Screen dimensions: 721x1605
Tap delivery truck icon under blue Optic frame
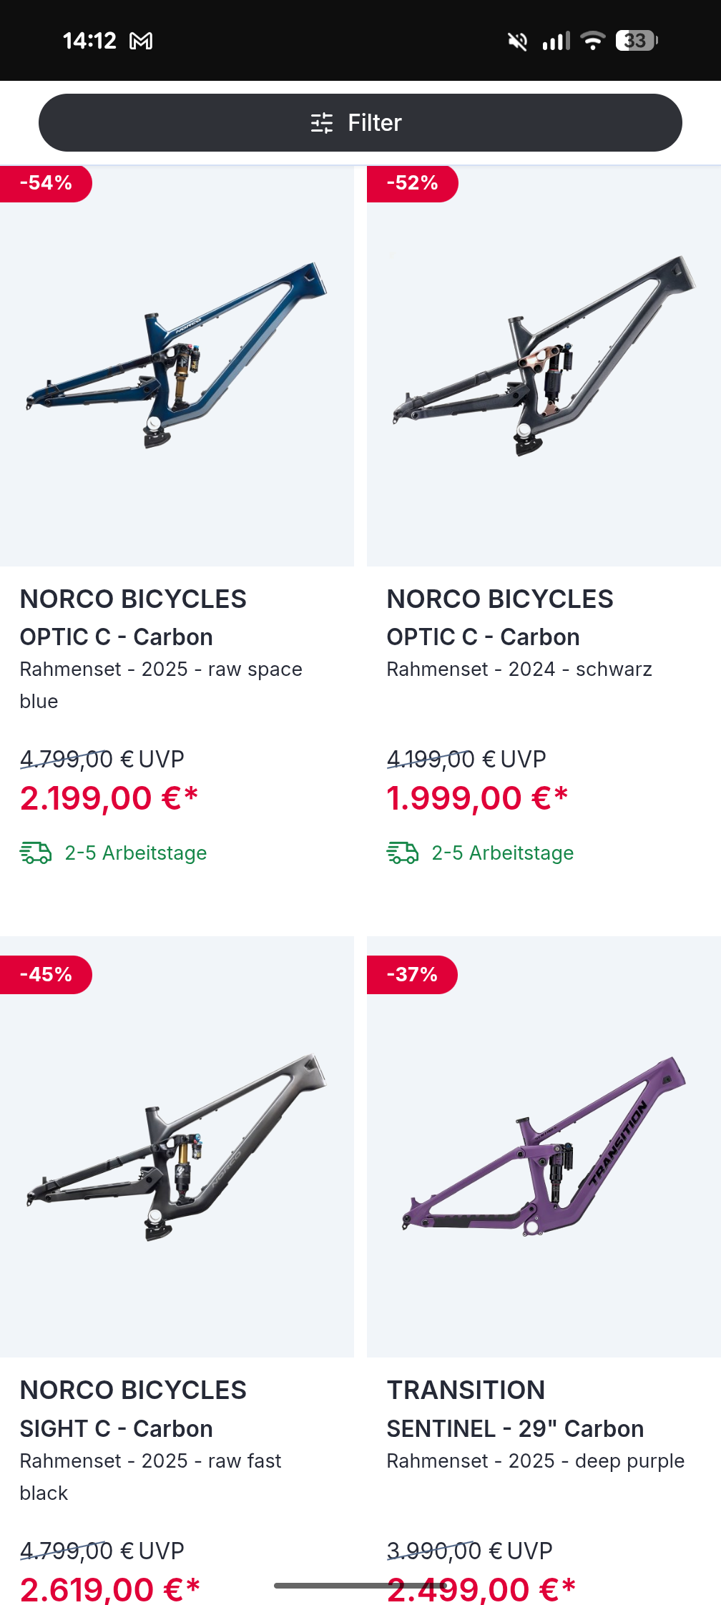36,853
